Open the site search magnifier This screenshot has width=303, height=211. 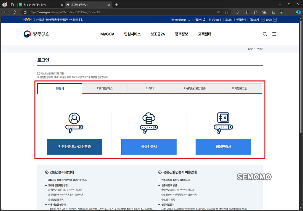[x=265, y=34]
